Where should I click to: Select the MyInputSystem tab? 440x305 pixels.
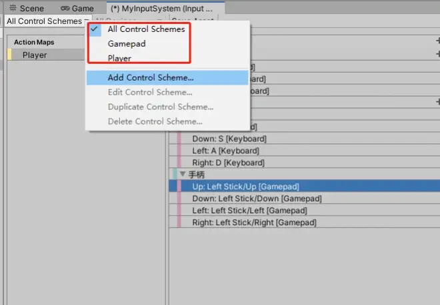pyautogui.click(x=165, y=9)
